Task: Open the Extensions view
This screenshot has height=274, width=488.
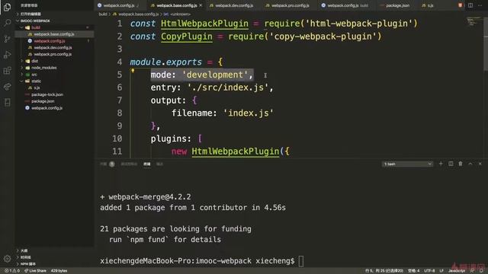Action: pyautogui.click(x=7, y=71)
